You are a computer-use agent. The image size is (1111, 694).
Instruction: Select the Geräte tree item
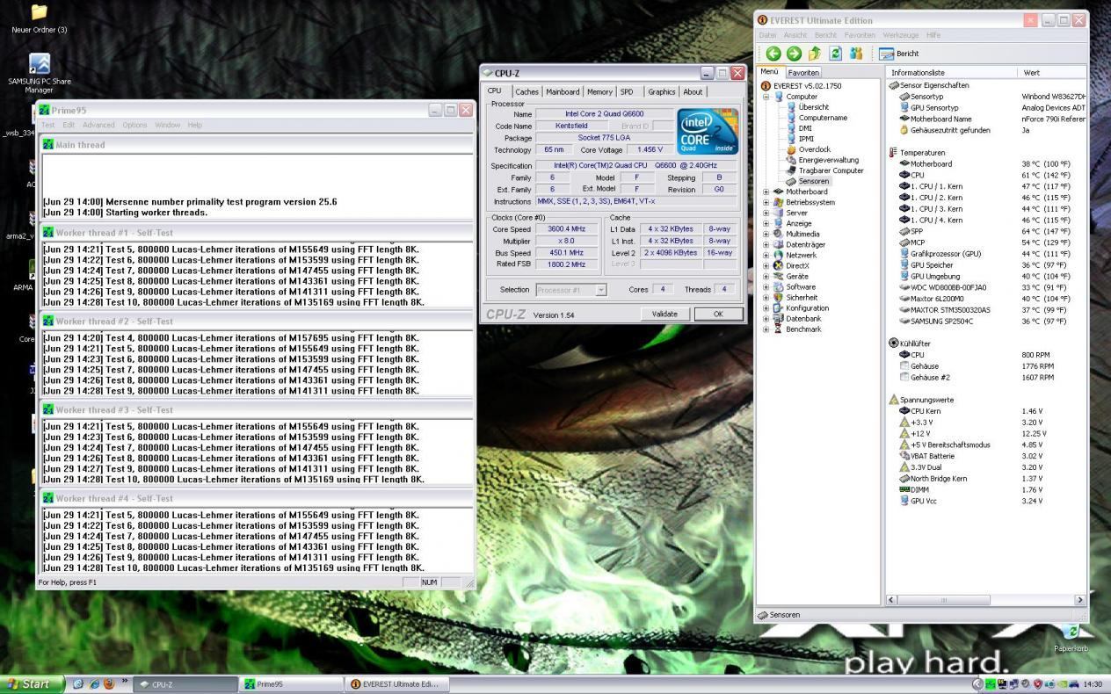point(796,276)
